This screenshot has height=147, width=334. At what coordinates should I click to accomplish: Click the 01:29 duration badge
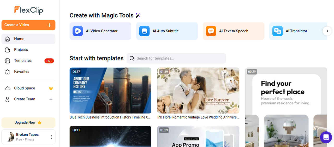(x=164, y=130)
